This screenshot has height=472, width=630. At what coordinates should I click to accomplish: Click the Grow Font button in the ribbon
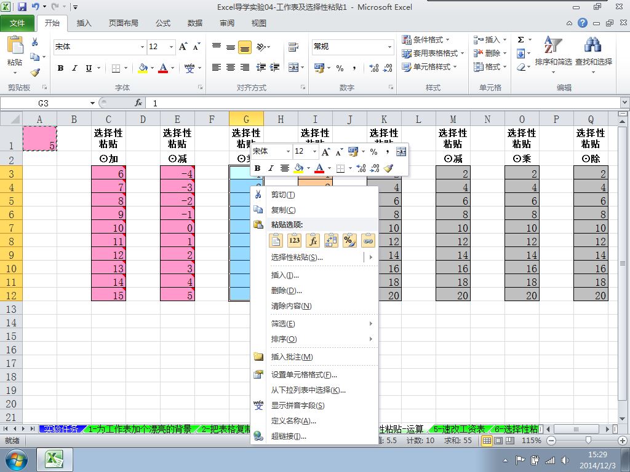pyautogui.click(x=183, y=47)
